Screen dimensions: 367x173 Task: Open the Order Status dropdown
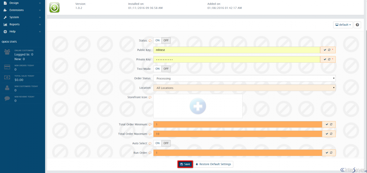click(x=244, y=78)
